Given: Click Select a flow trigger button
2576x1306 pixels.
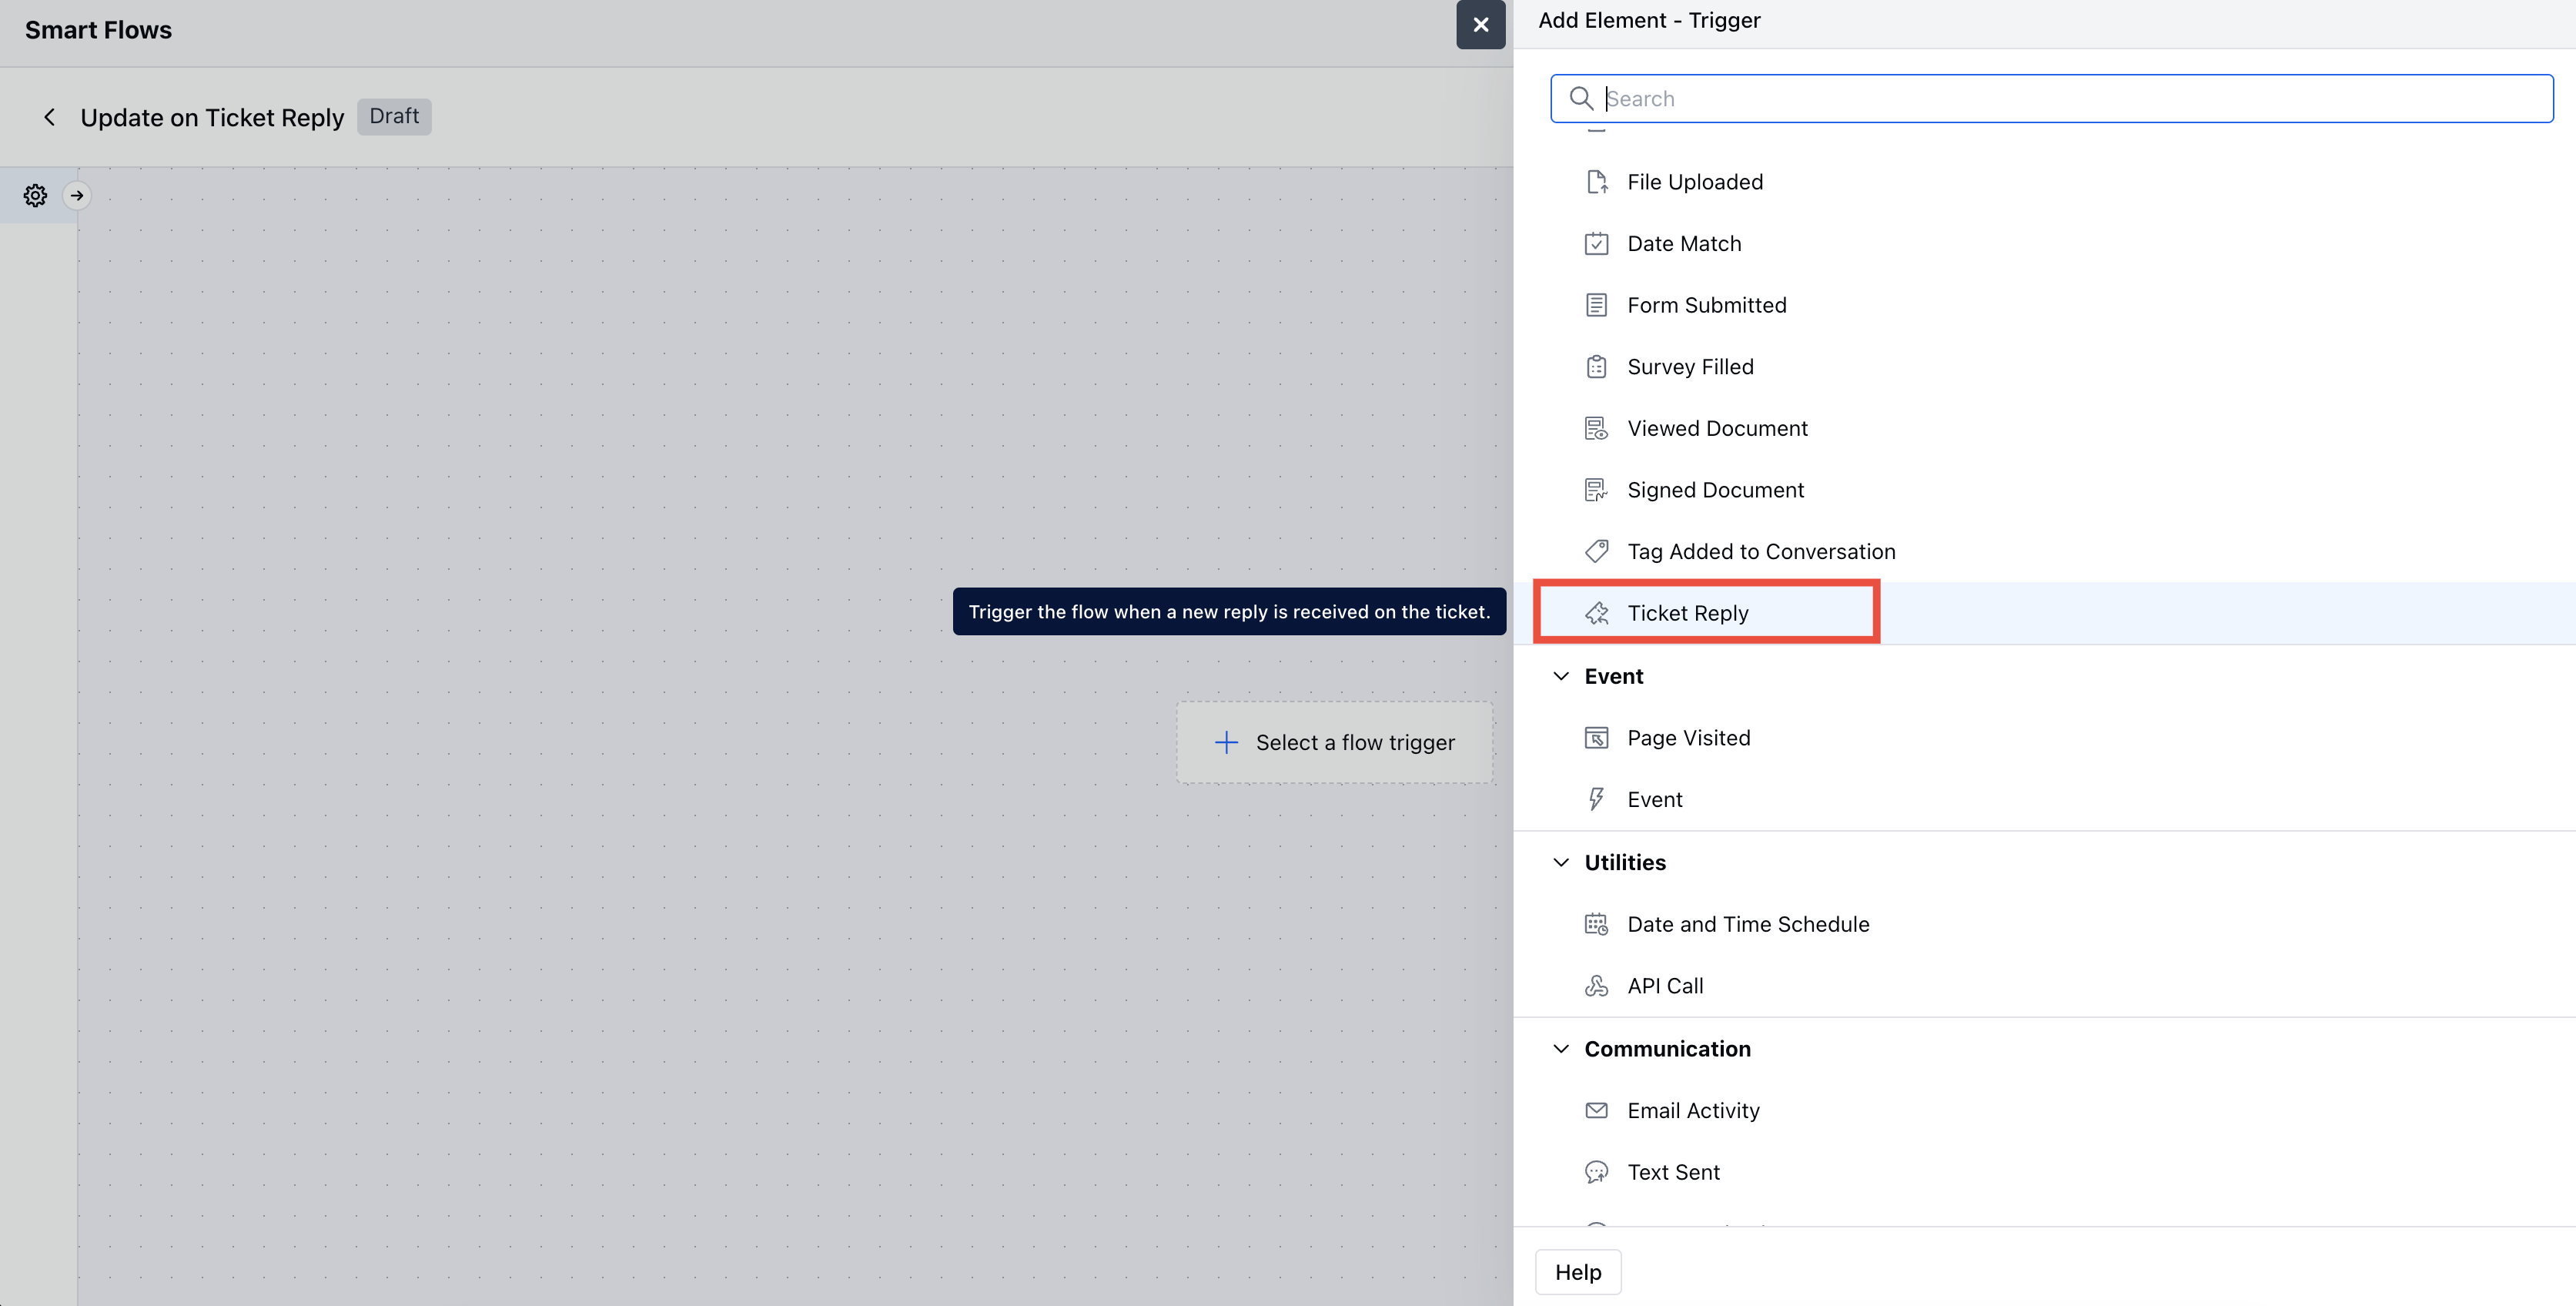Looking at the screenshot, I should click(1334, 743).
